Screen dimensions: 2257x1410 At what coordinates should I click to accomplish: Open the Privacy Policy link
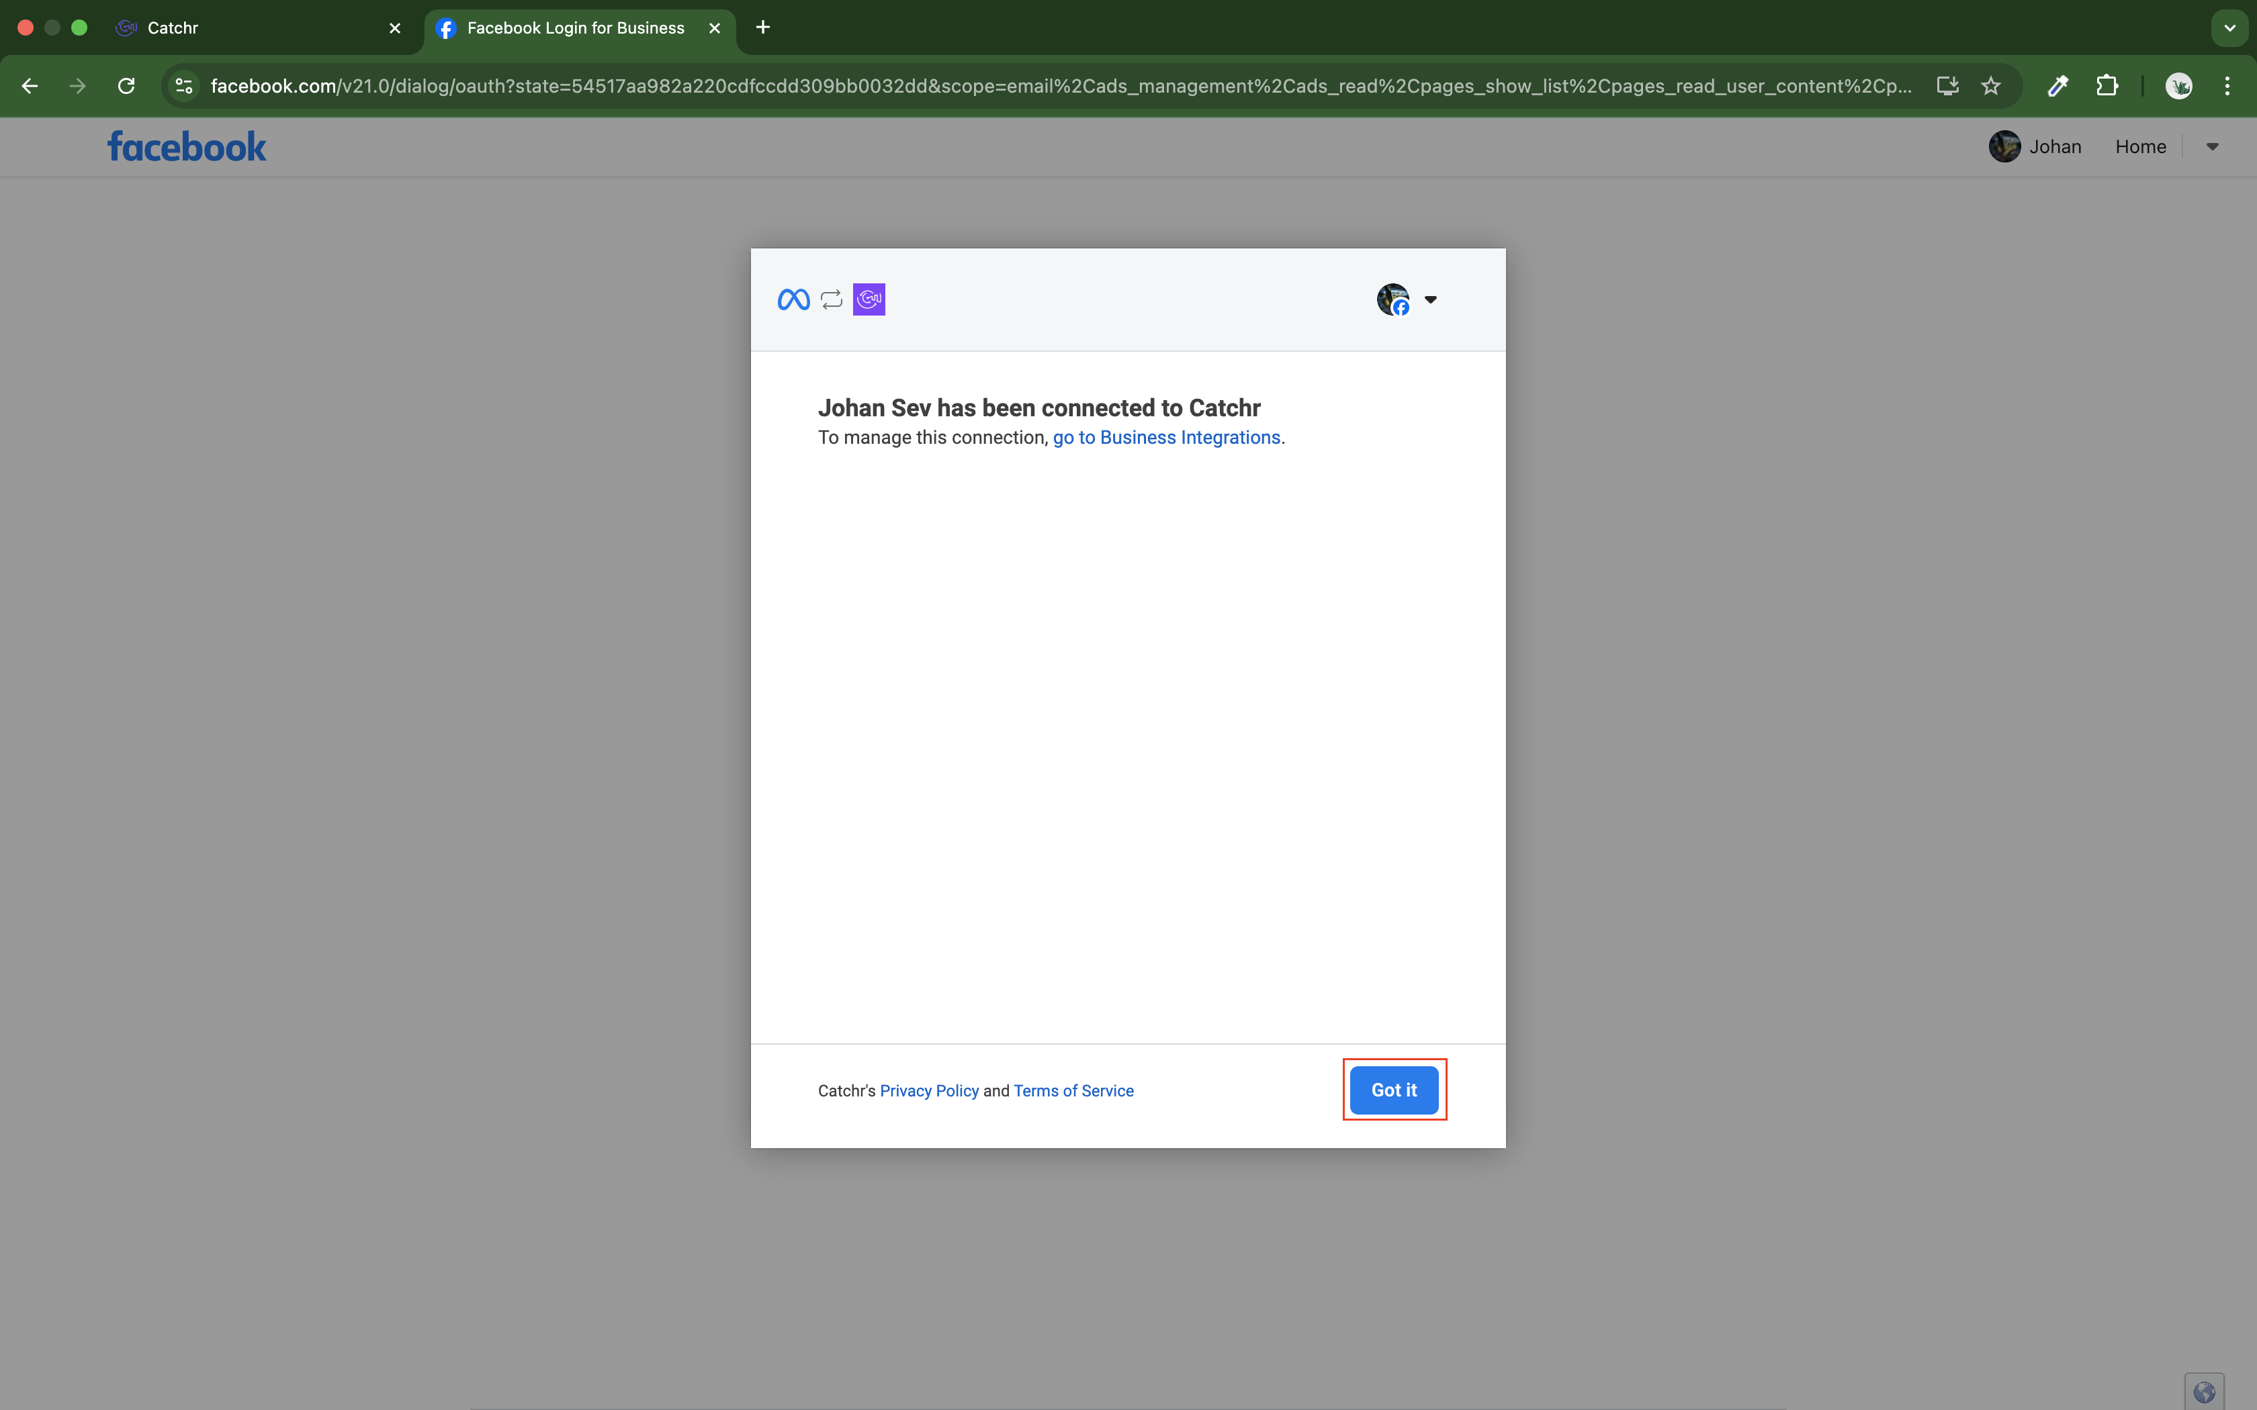929,1090
